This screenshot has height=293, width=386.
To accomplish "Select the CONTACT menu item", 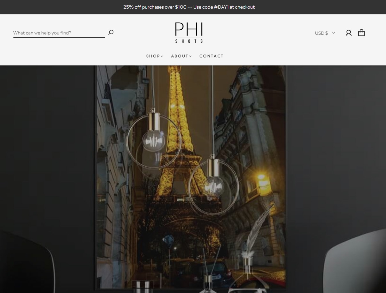I will point(212,56).
